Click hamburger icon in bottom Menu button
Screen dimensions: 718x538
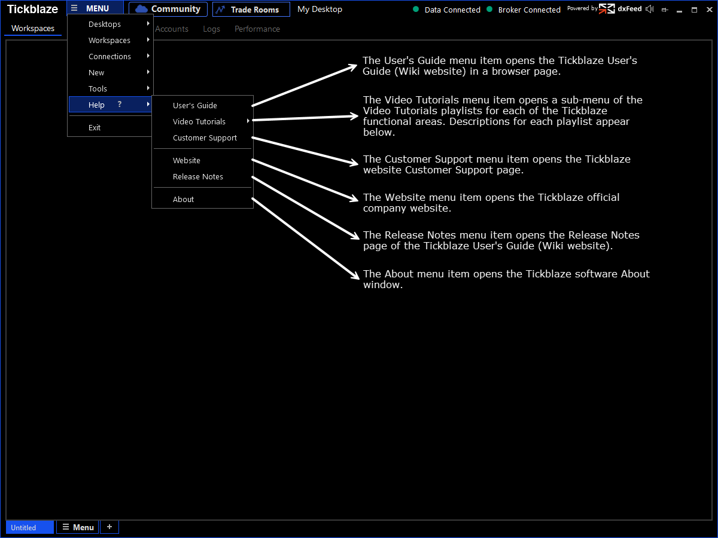[x=66, y=527]
